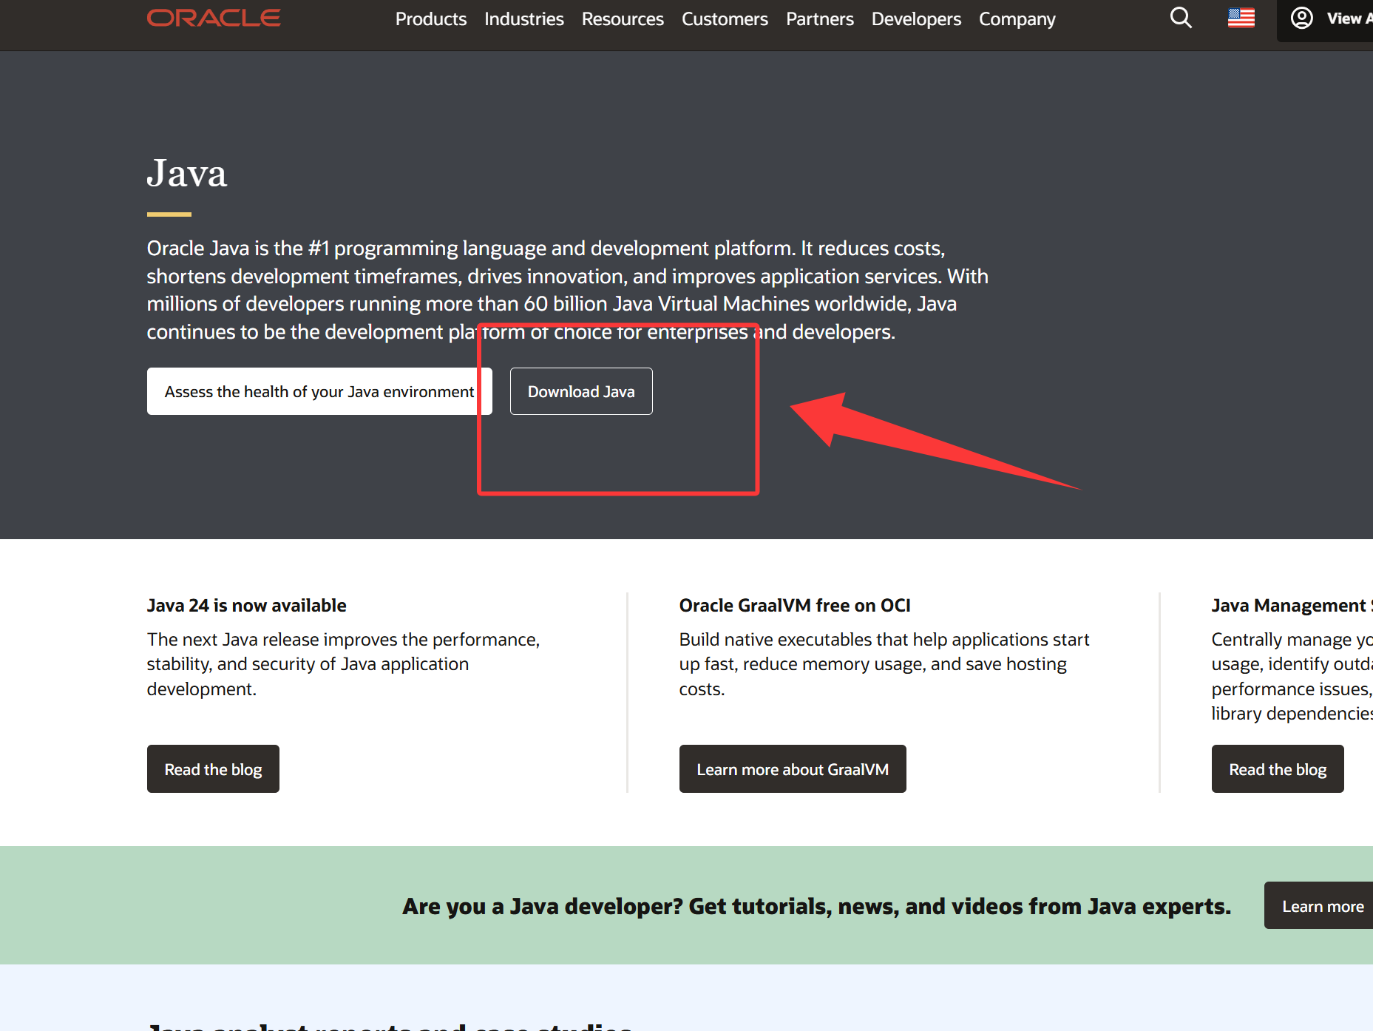Open the Developers menu

pos(916,18)
